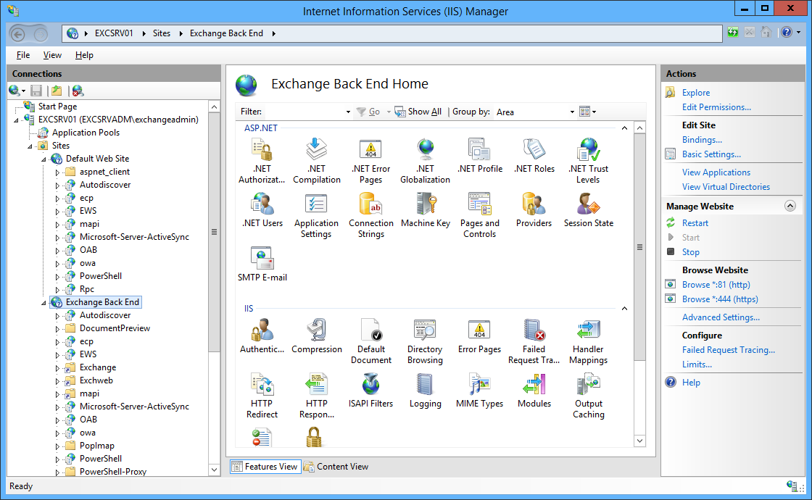Open the IIS Error Pages feature
The height and width of the screenshot is (500, 812).
pos(479,336)
